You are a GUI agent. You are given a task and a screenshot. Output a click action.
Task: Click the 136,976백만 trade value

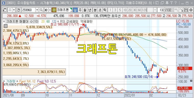coord(102,16)
